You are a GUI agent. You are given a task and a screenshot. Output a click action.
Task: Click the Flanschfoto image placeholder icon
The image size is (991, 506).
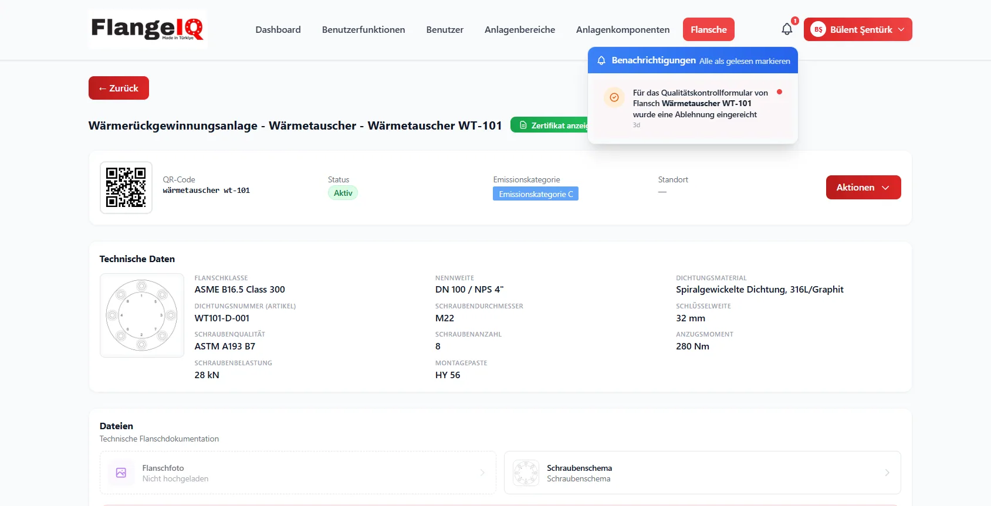coord(121,473)
